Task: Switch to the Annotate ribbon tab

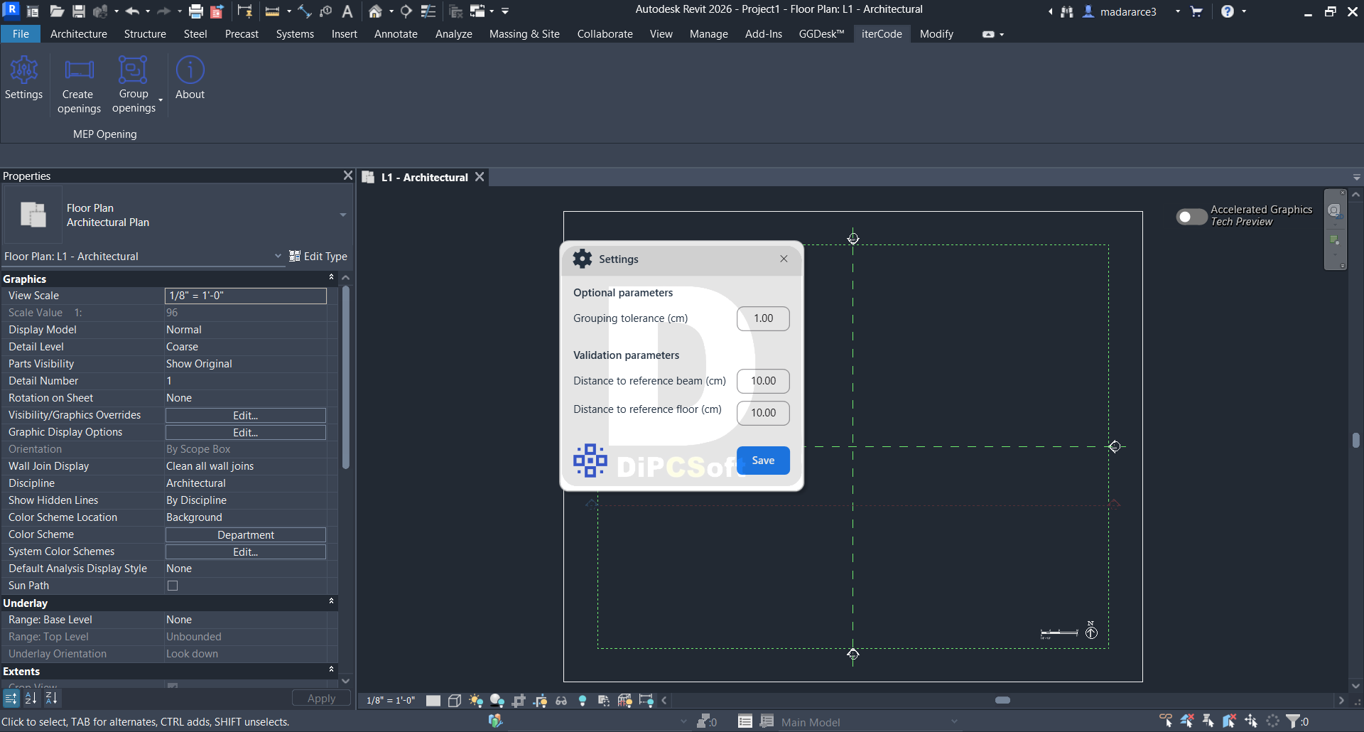Action: (396, 34)
